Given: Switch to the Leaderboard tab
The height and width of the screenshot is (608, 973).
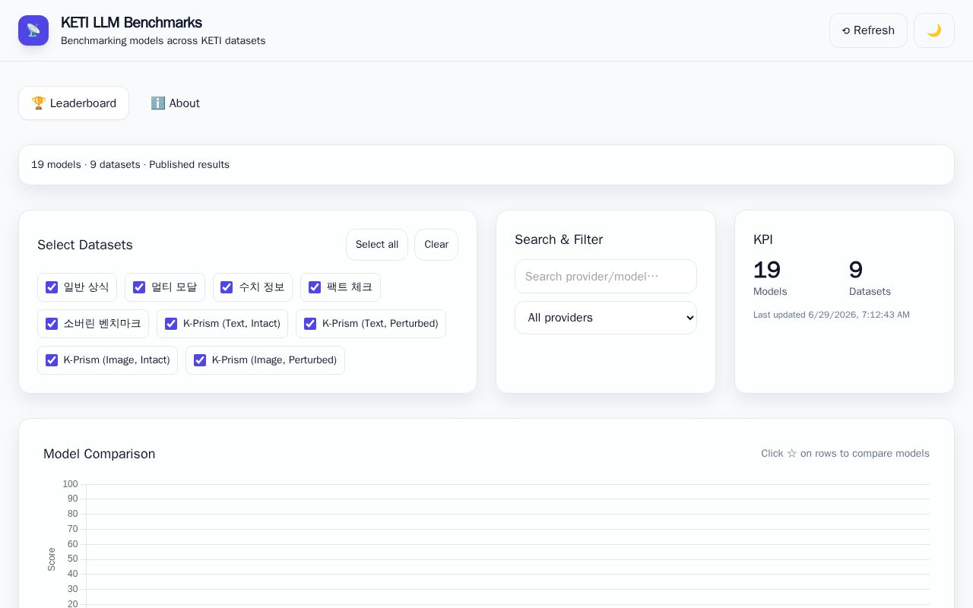Looking at the screenshot, I should [x=74, y=103].
